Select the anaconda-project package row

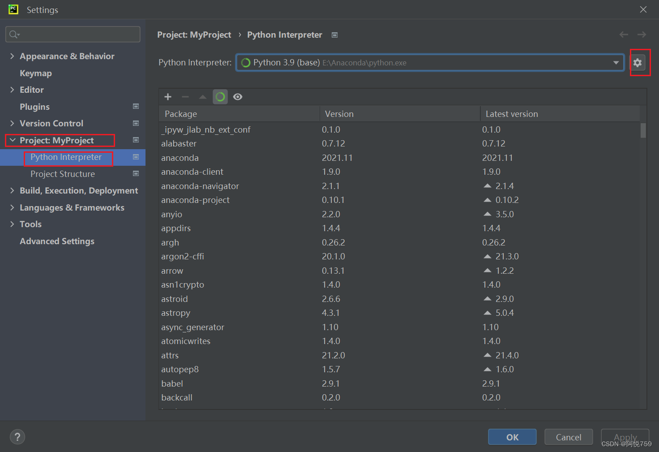400,200
